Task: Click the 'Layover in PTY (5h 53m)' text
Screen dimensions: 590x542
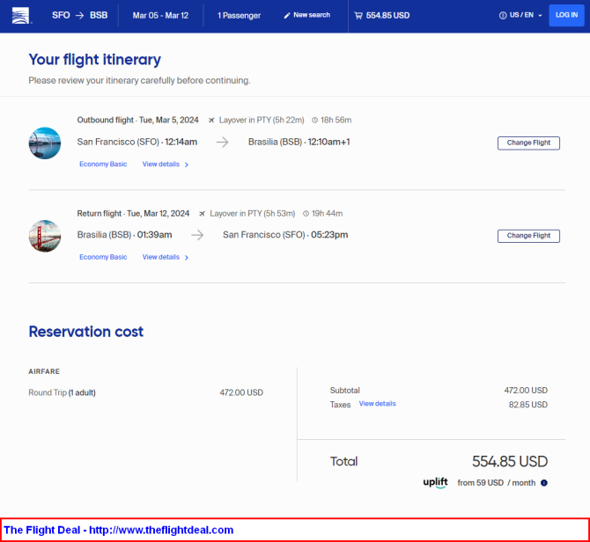Action: coord(253,214)
